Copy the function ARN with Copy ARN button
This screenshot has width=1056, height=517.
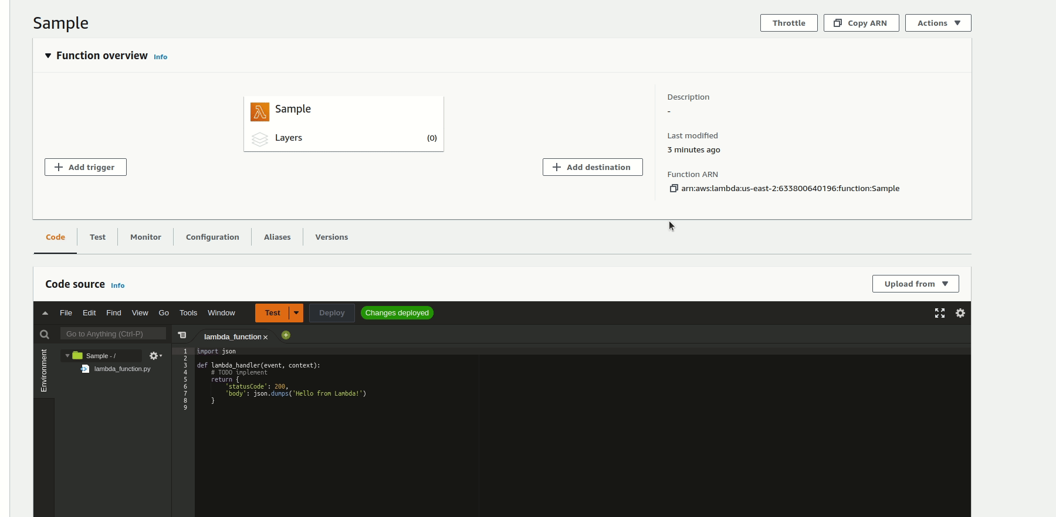(x=861, y=23)
